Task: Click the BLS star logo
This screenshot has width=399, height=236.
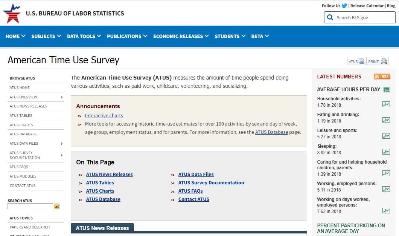Action: pyautogui.click(x=12, y=14)
